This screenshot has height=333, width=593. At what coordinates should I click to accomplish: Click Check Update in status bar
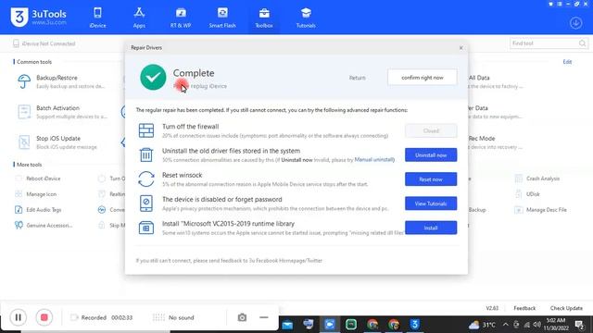click(x=566, y=308)
